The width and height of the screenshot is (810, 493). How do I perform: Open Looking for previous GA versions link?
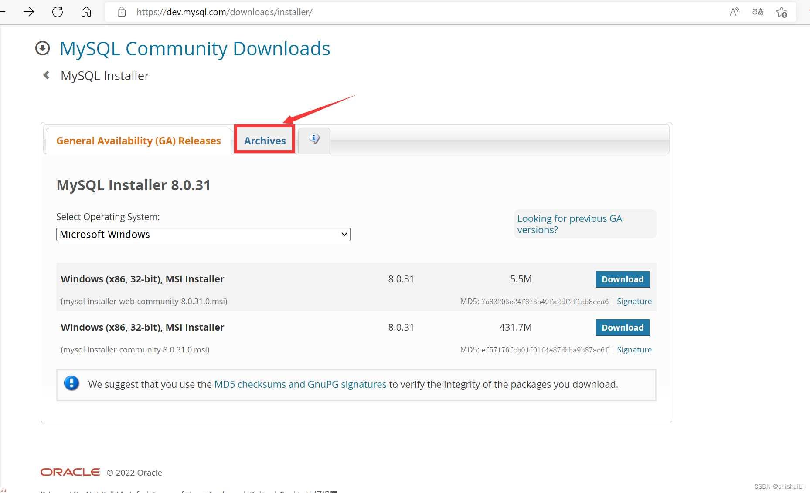click(570, 224)
